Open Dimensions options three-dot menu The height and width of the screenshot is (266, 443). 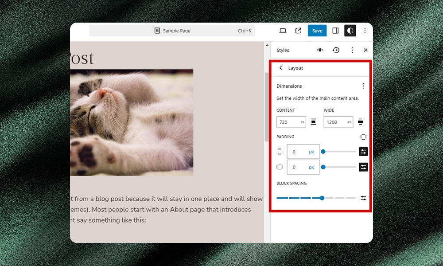point(363,86)
